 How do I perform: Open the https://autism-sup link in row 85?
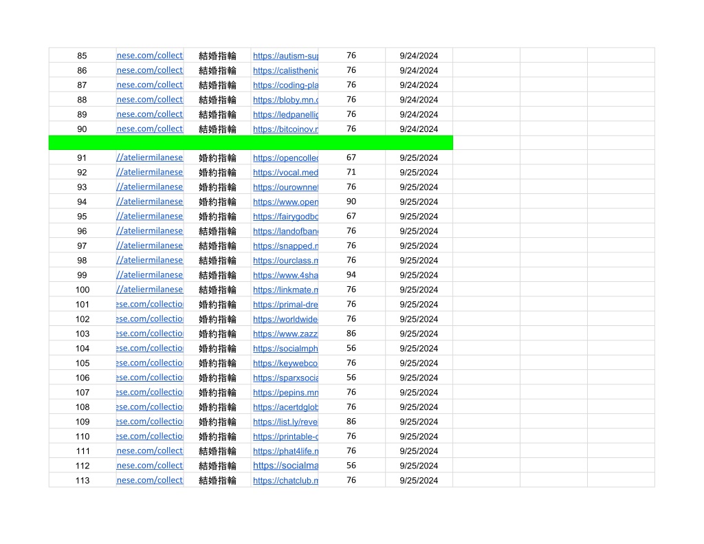click(x=285, y=56)
